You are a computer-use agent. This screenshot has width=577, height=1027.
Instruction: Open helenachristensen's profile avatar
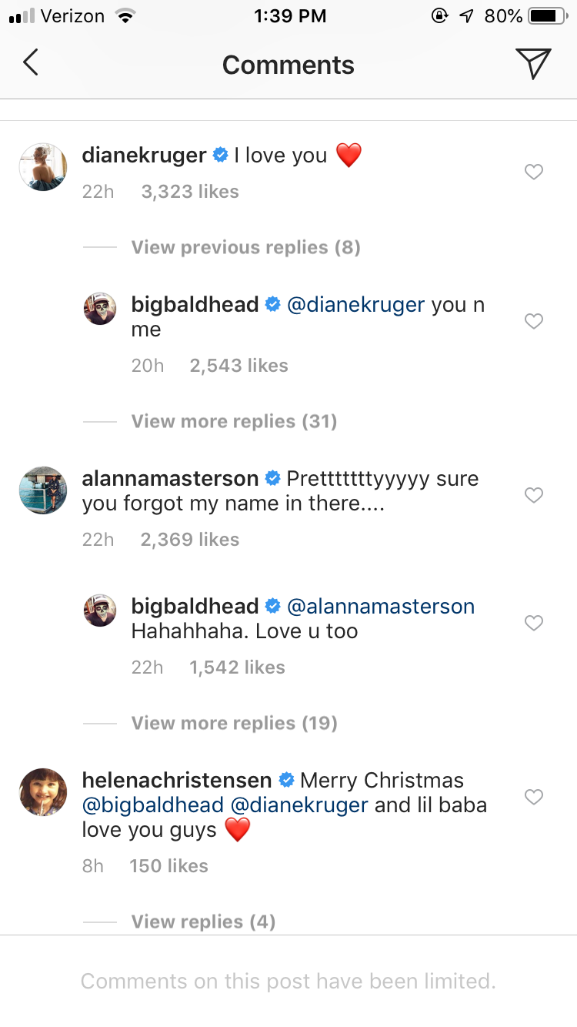click(x=43, y=791)
